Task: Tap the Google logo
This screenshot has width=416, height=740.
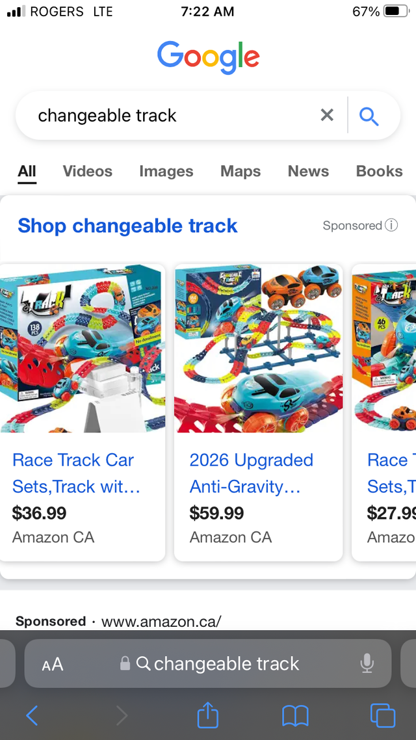Action: pos(208,58)
